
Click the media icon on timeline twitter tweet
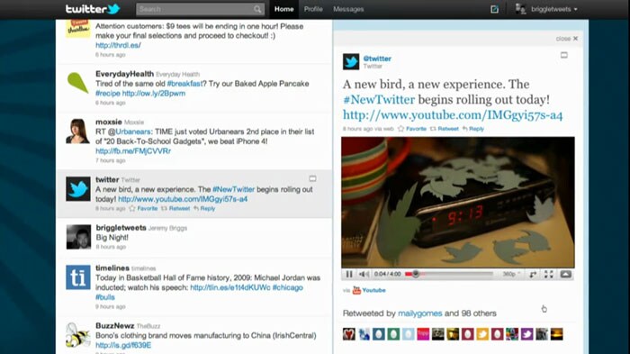click(x=312, y=178)
